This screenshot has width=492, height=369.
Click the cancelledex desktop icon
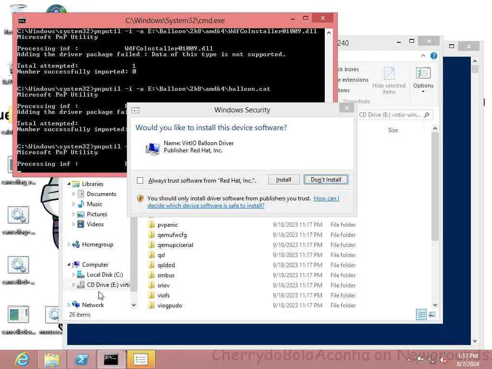click(x=18, y=320)
